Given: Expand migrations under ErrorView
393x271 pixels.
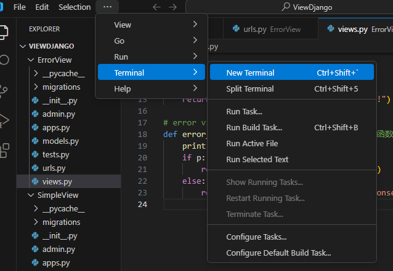Looking at the screenshot, I should [x=36, y=87].
